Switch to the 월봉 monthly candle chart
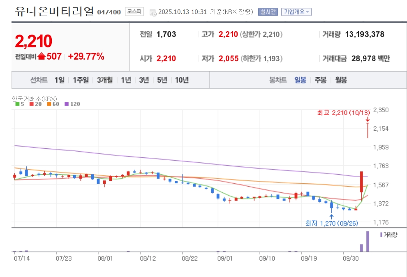This screenshot has width=407, height=277. pos(341,80)
